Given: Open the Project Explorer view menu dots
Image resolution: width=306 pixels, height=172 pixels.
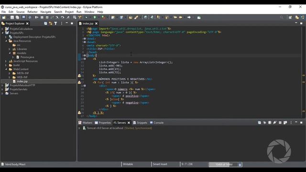Looking at the screenshot, I should 62,23.
